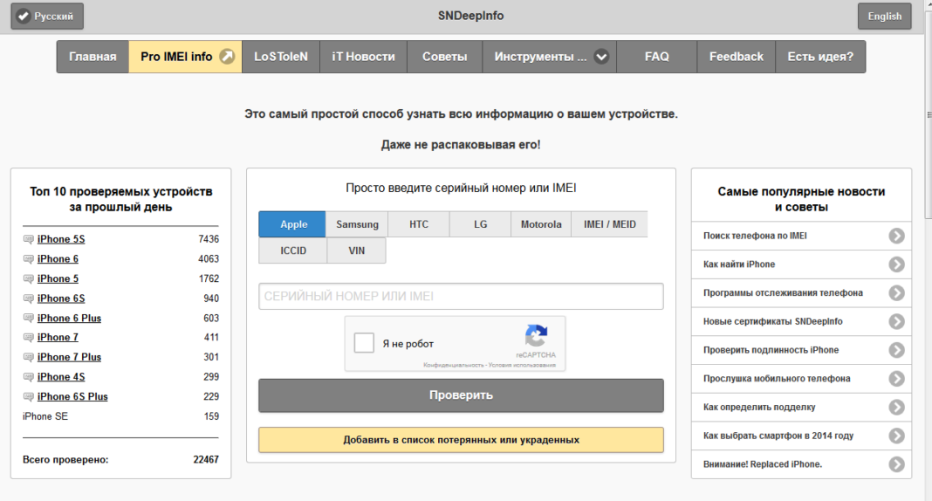The height and width of the screenshot is (501, 932).
Task: Click the serial number or IMEI input field
Action: click(461, 296)
